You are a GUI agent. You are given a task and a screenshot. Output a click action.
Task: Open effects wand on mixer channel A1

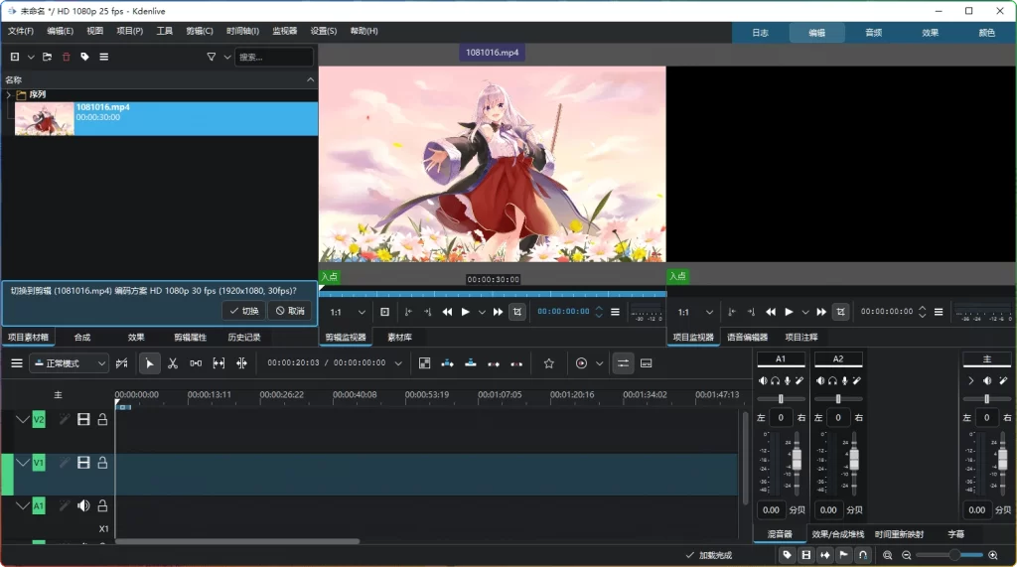coord(799,380)
